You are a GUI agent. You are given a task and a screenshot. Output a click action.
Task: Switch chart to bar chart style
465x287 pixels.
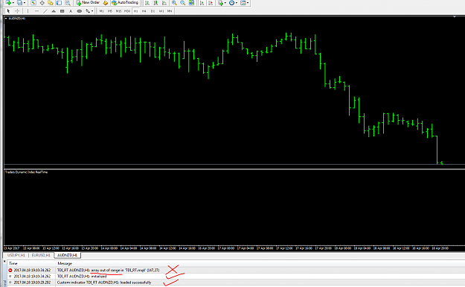pos(147,3)
